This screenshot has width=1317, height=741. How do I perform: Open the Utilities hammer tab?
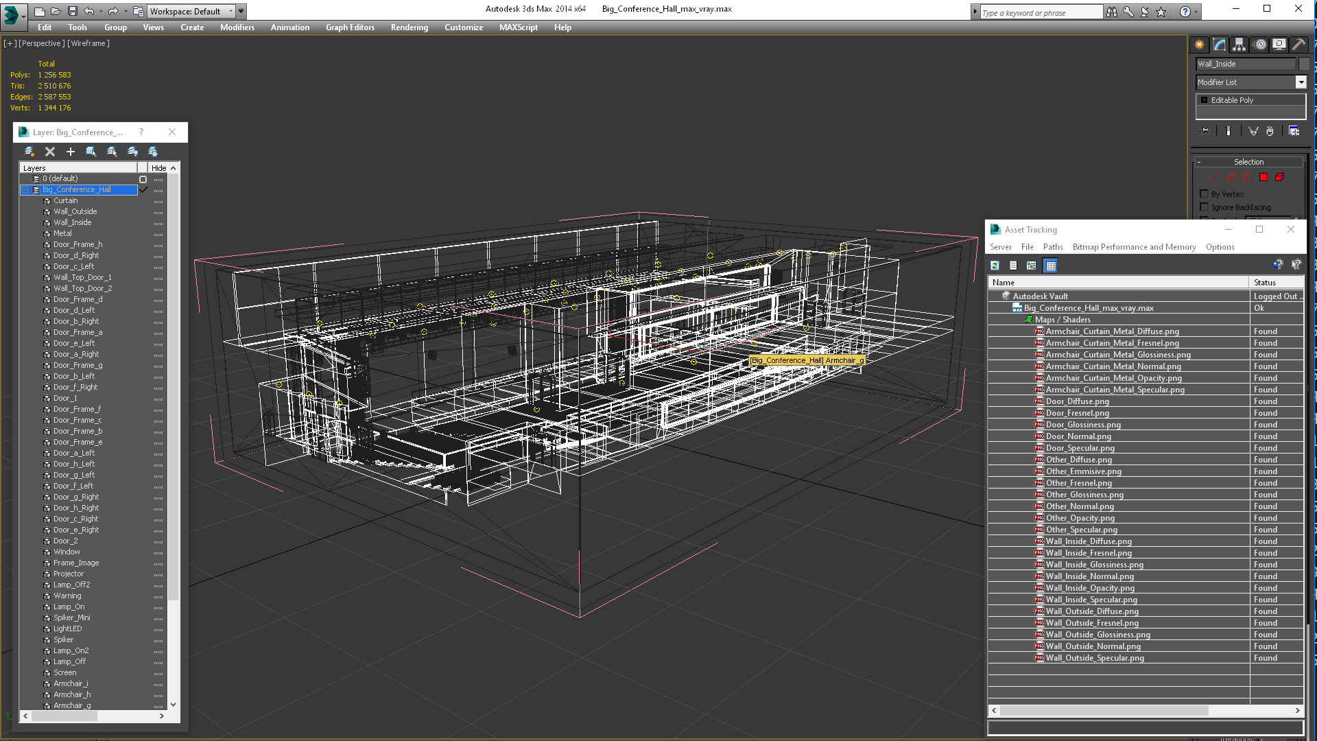click(x=1298, y=45)
